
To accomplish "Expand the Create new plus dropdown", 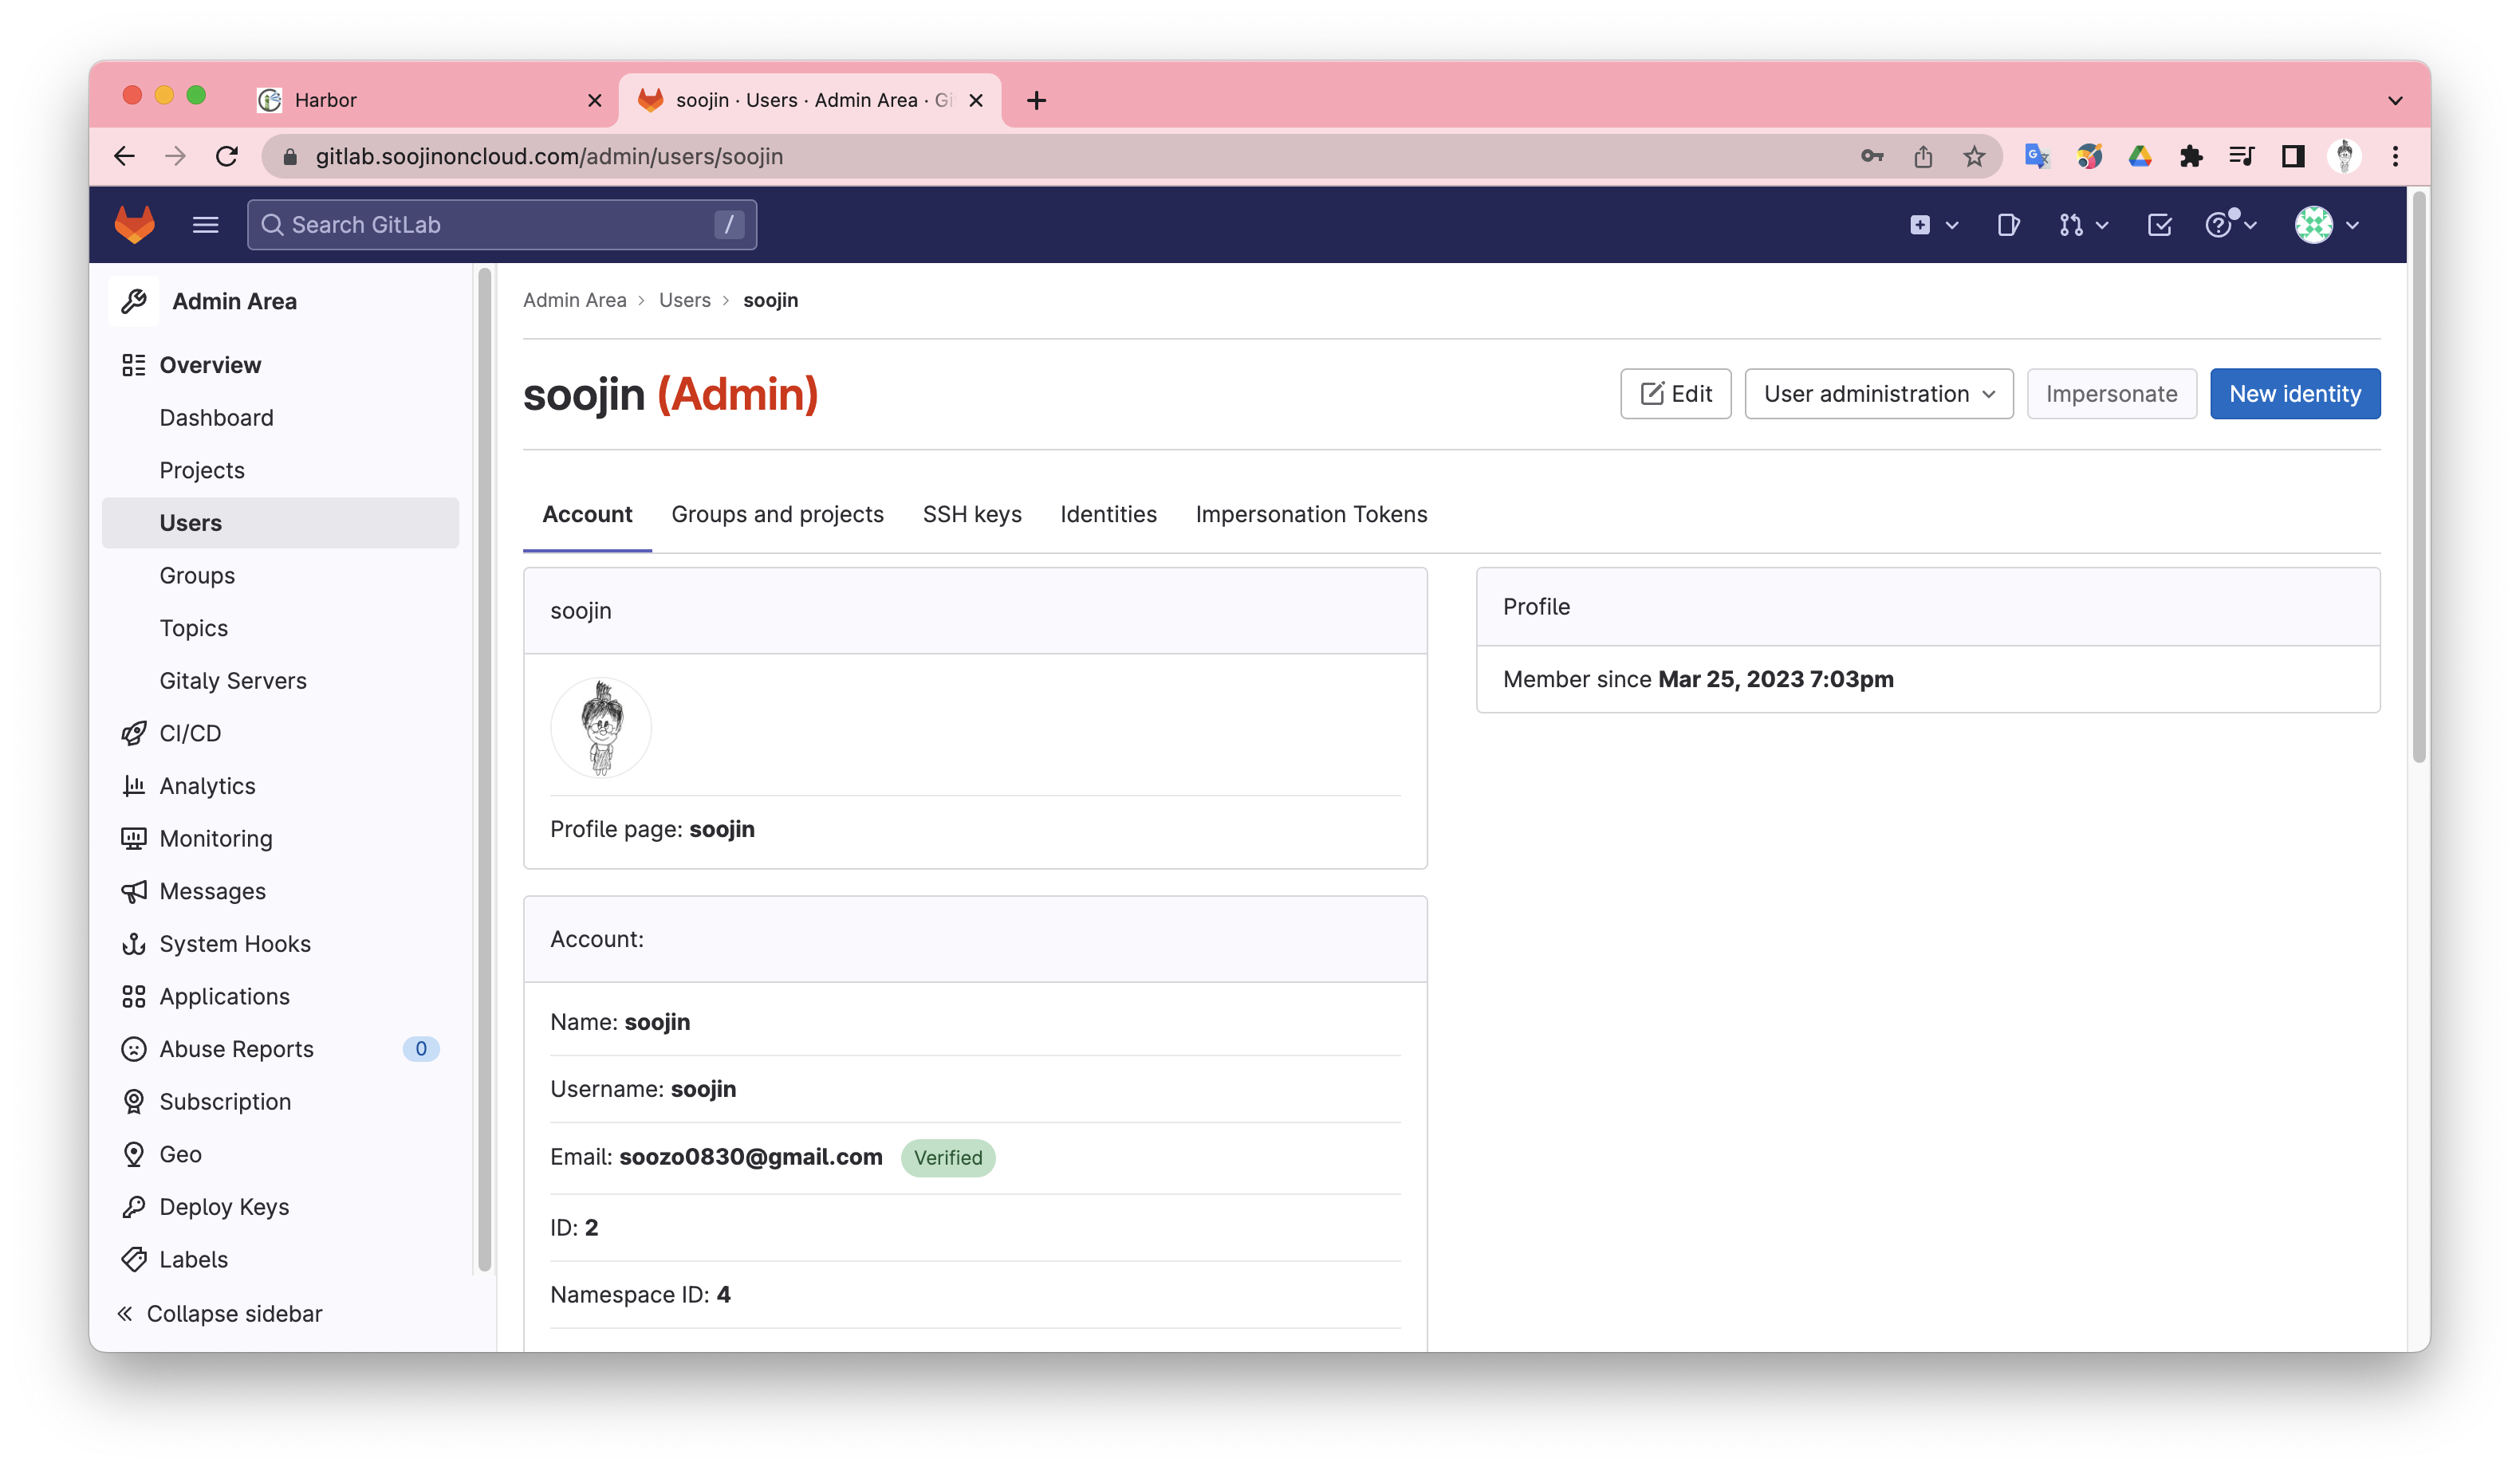I will (x=1932, y=225).
